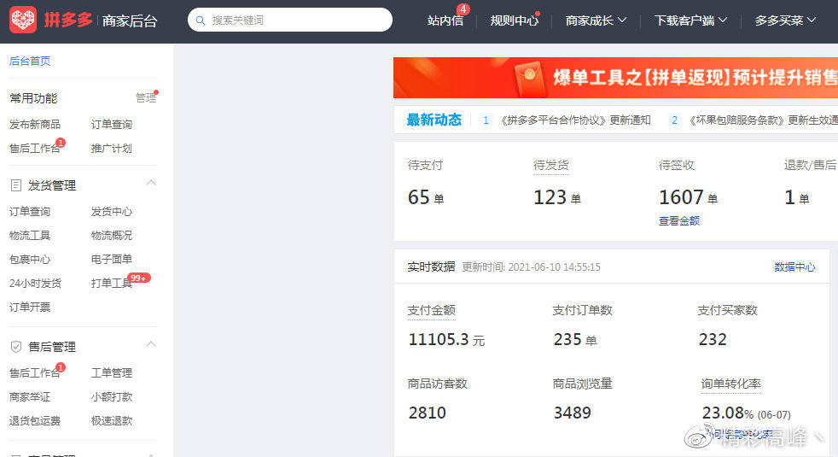Click the search magnifier icon
This screenshot has height=457, width=838.
point(201,21)
